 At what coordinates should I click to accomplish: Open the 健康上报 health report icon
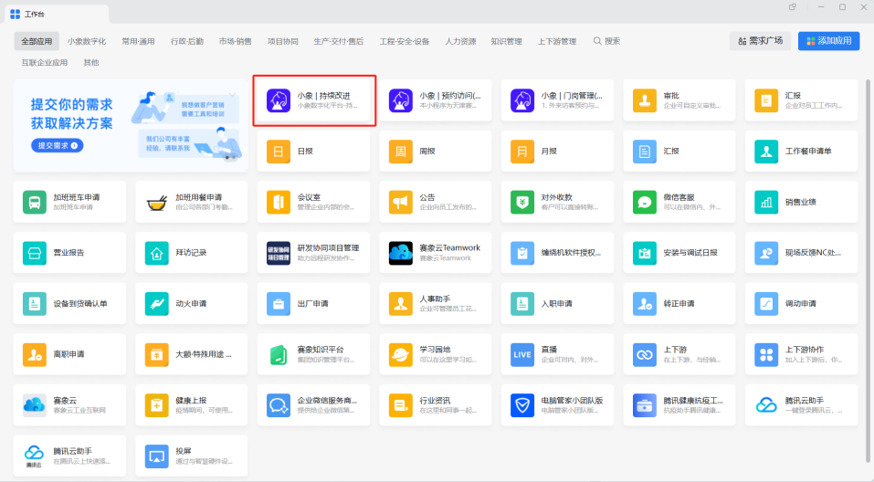click(157, 403)
